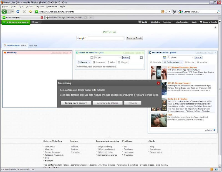This screenshot has width=222, height=172.
Task: Close the Busca de Podcasts widget
Action: [x=143, y=53]
